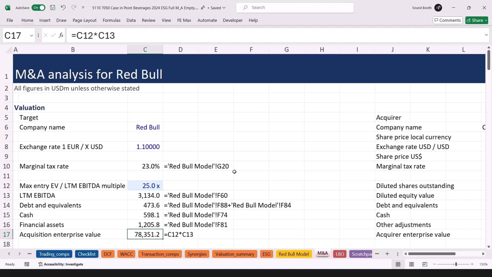Open the Synergies sheet
Viewport: 492px width, 277px height.
[x=197, y=254]
